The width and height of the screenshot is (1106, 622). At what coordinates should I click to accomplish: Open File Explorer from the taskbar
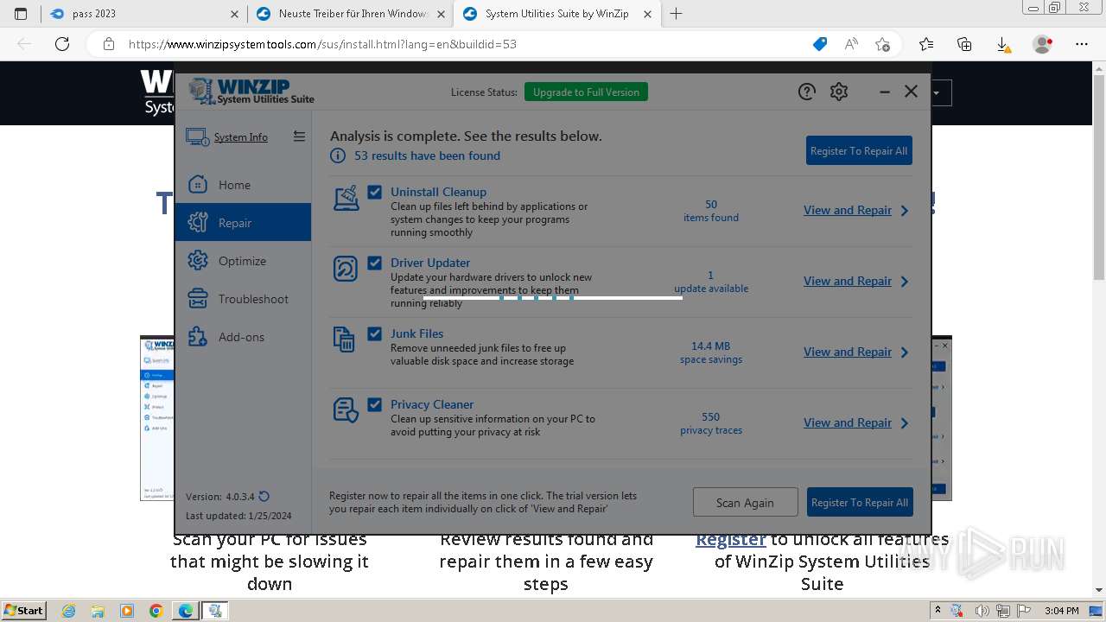(x=98, y=611)
